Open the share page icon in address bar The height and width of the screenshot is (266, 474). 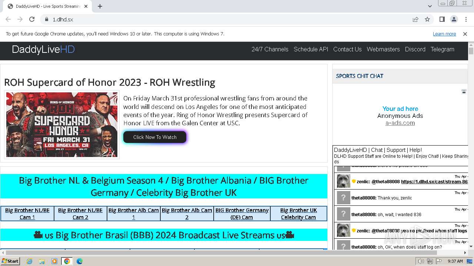click(x=415, y=19)
